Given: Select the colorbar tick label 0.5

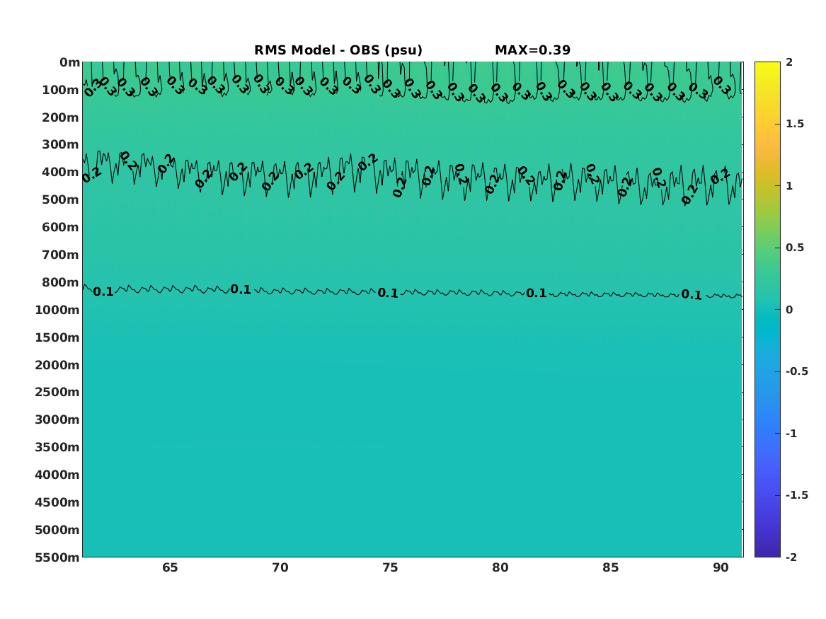Looking at the screenshot, I should click(x=795, y=248).
